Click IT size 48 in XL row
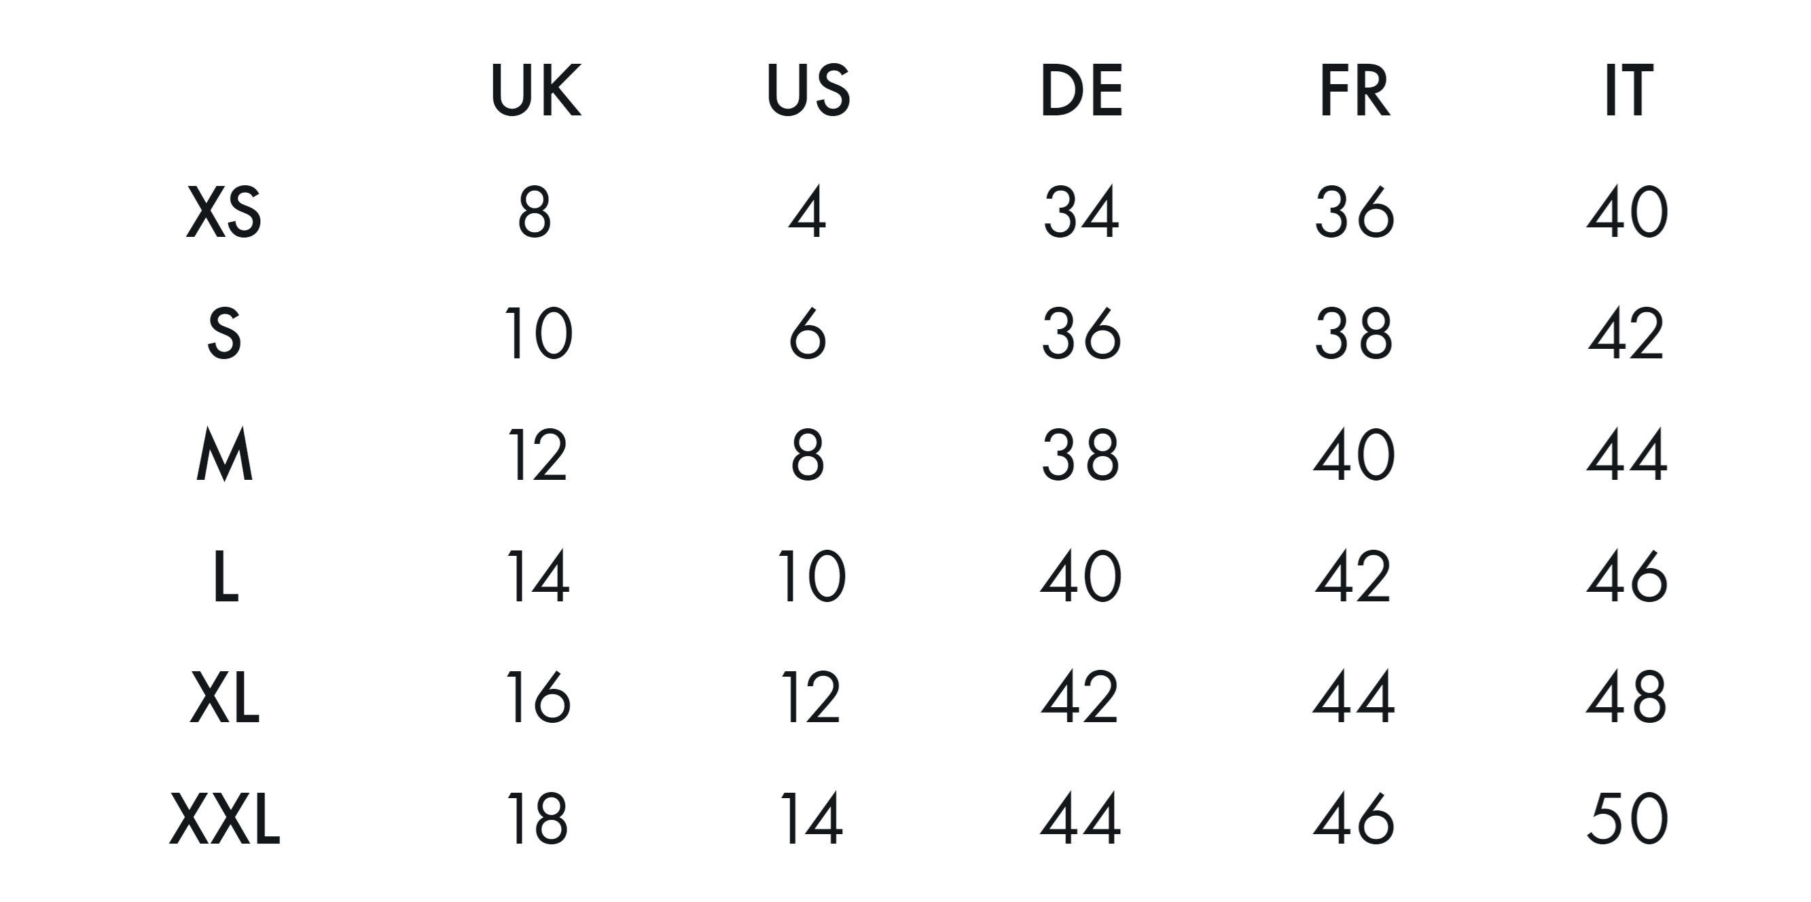Image resolution: width=1811 pixels, height=902 pixels. (1627, 698)
